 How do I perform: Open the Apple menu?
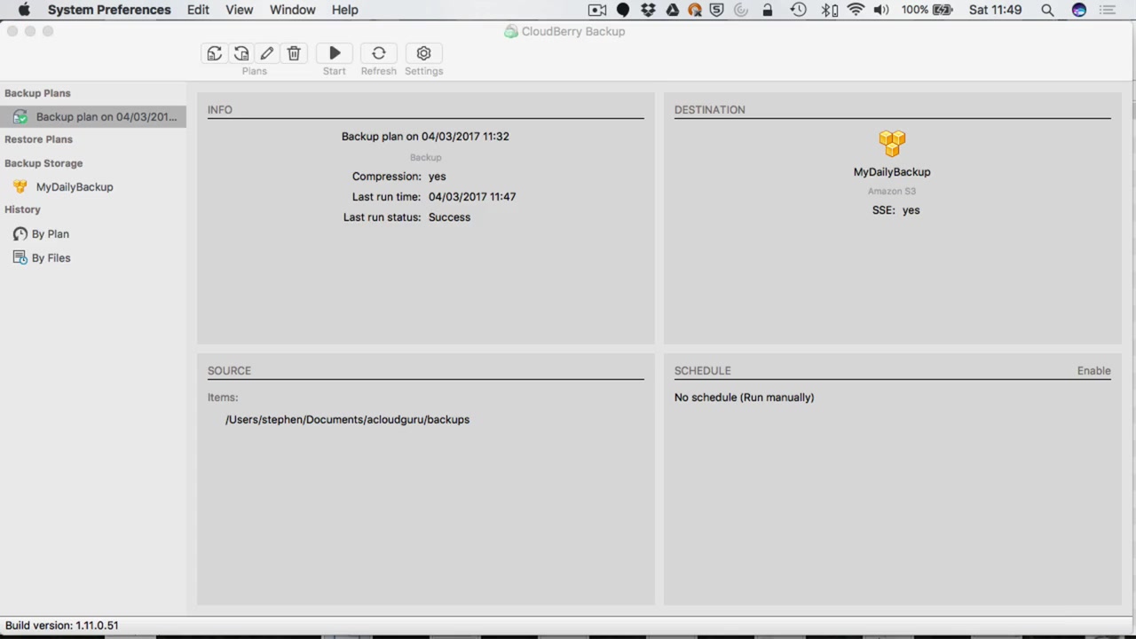tap(24, 10)
